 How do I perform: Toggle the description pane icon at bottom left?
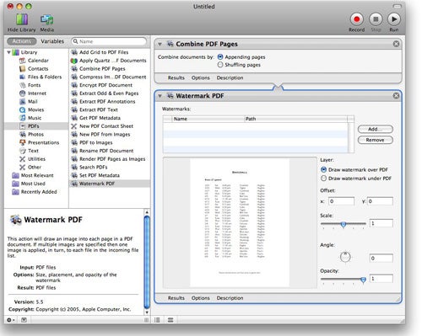pyautogui.click(x=24, y=320)
